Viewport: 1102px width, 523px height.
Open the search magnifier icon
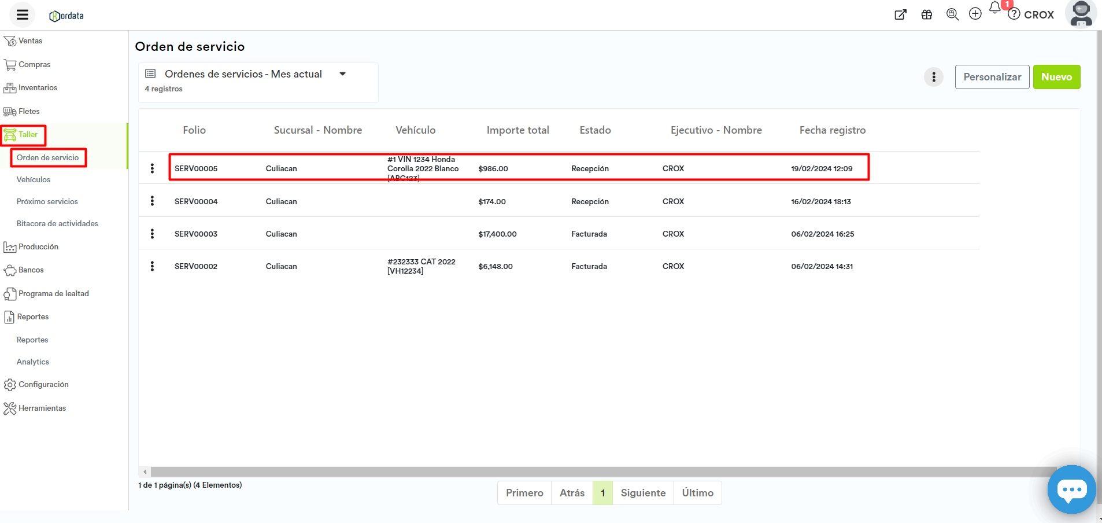(952, 14)
